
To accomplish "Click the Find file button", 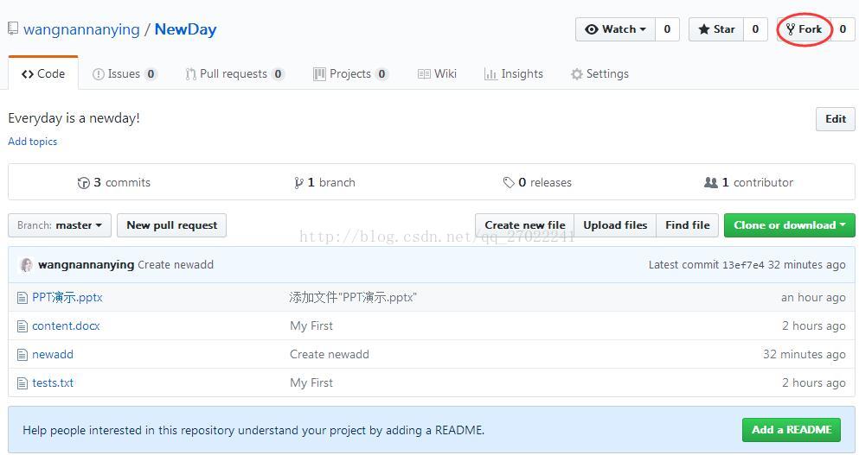I will coord(688,225).
